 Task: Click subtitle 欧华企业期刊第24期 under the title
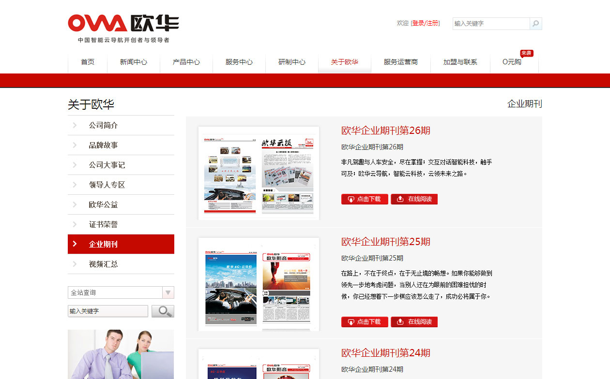tap(372, 369)
